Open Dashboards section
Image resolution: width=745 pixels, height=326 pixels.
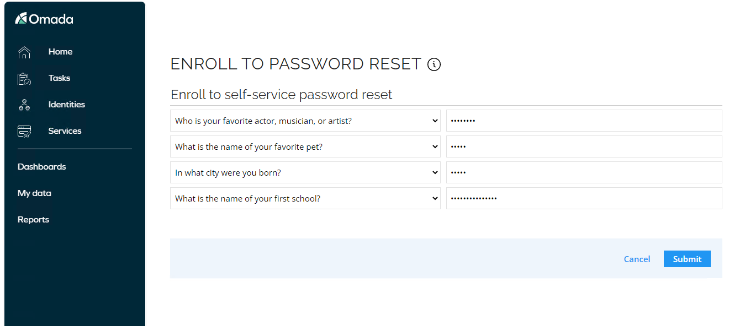(x=42, y=167)
